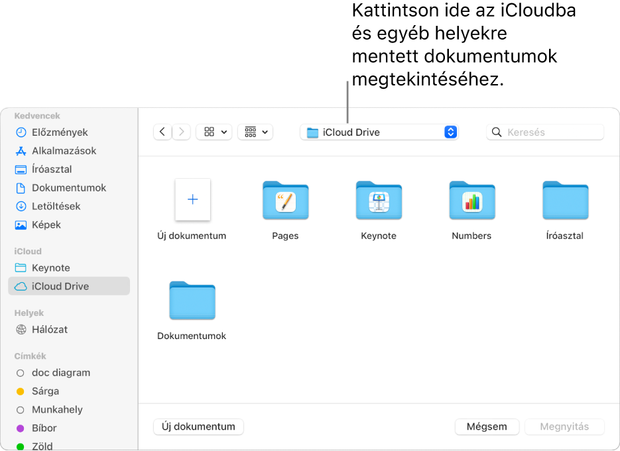This screenshot has width=620, height=451.
Task: Open Hálózat under Helyek
Action: tap(41, 329)
